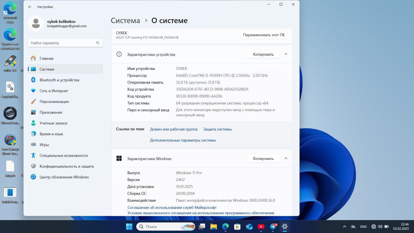Click the taskbar Поиск search box

tap(166, 227)
